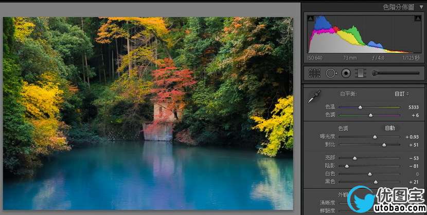Click the 亮部 highlights slider handle
Image resolution: width=427 pixels, height=215 pixels.
point(355,158)
